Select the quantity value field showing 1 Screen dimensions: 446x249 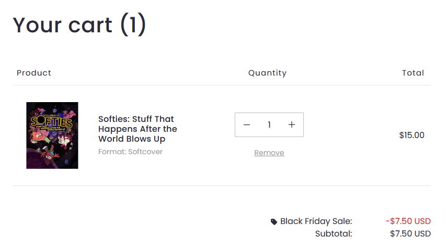coord(269,125)
